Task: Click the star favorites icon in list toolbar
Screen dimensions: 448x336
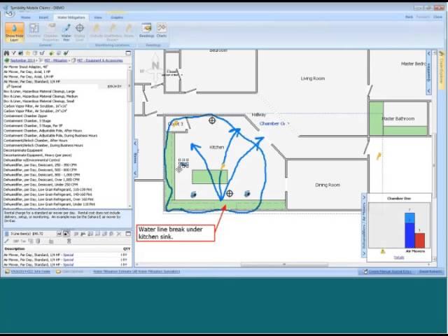Action: point(28,53)
